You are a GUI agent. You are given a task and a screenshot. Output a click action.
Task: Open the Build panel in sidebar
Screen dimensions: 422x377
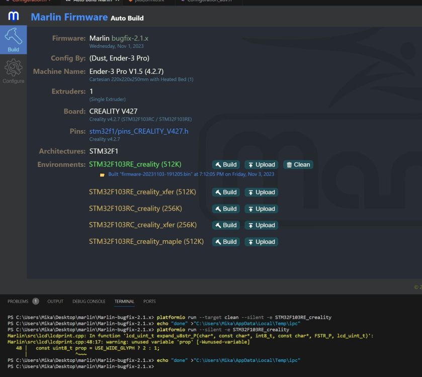[13, 40]
